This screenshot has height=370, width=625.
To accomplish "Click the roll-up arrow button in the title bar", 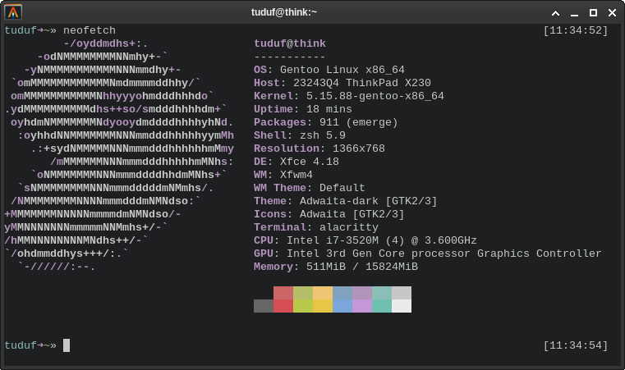I will (x=555, y=13).
